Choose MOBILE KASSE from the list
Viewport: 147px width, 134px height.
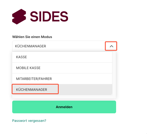(x=62, y=68)
